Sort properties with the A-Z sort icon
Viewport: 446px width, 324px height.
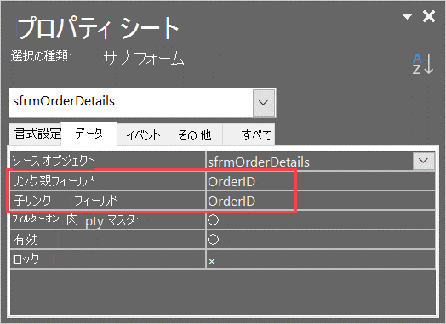pyautogui.click(x=423, y=64)
